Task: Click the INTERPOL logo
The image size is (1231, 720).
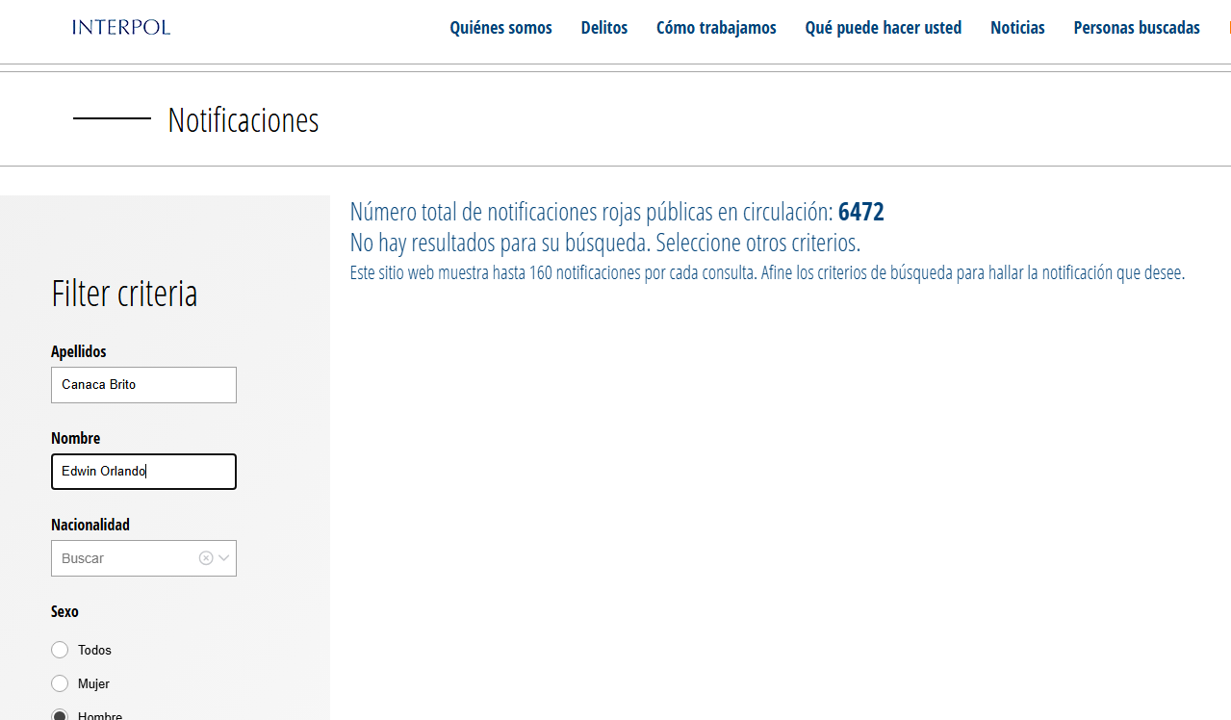Action: click(x=121, y=27)
